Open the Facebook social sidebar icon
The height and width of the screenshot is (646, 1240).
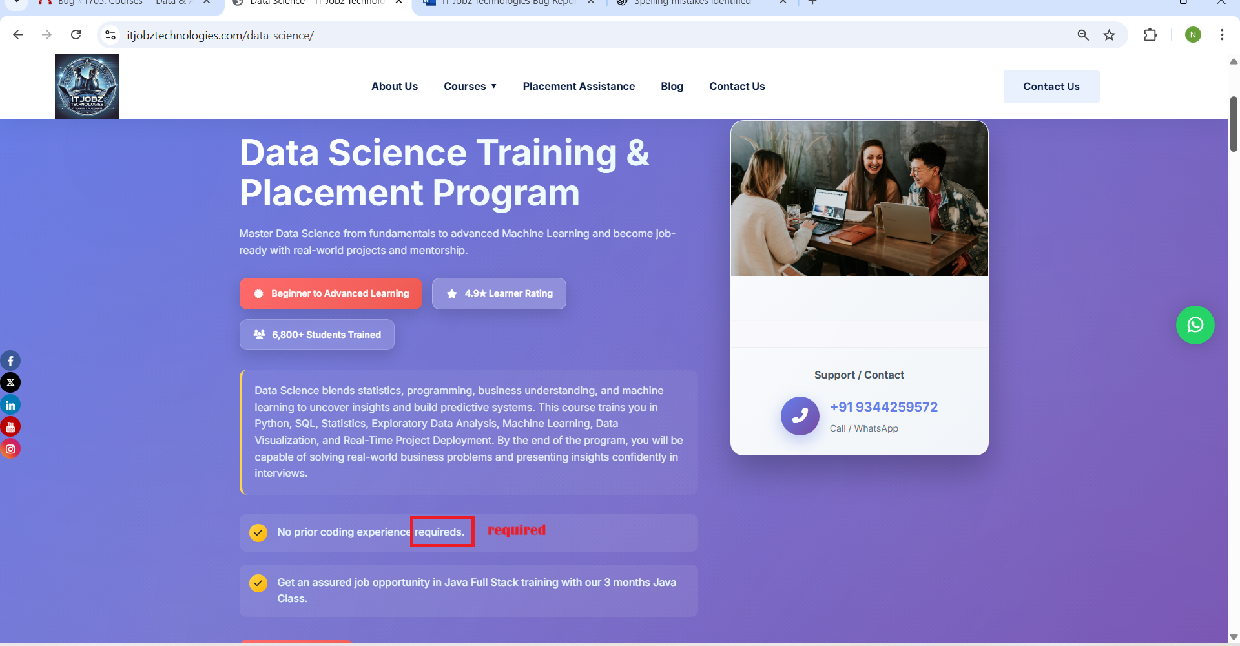[10, 360]
